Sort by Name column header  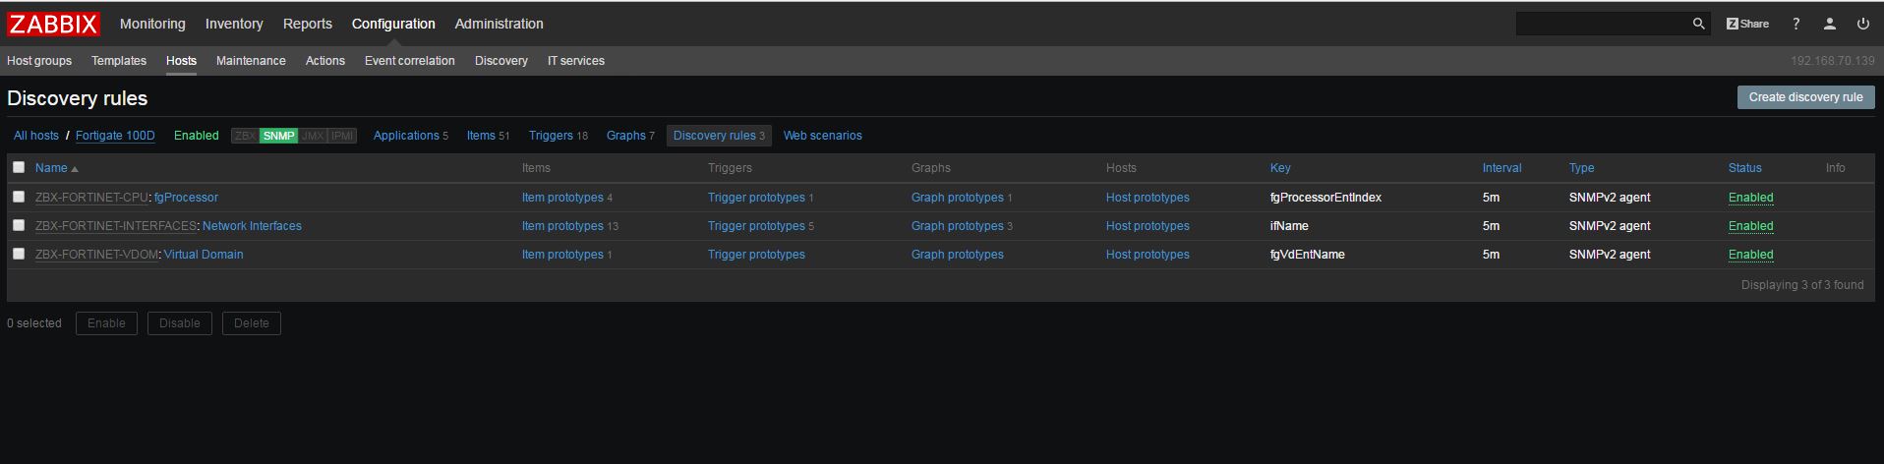click(x=51, y=168)
